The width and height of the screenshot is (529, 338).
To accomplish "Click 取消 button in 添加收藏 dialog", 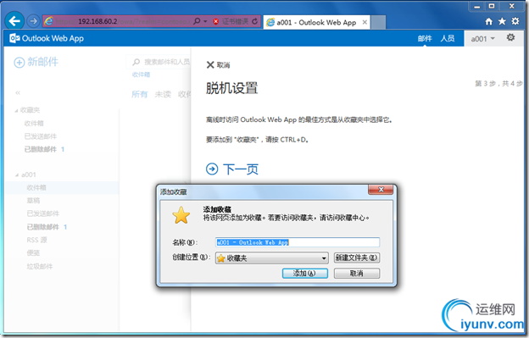I will (357, 273).
